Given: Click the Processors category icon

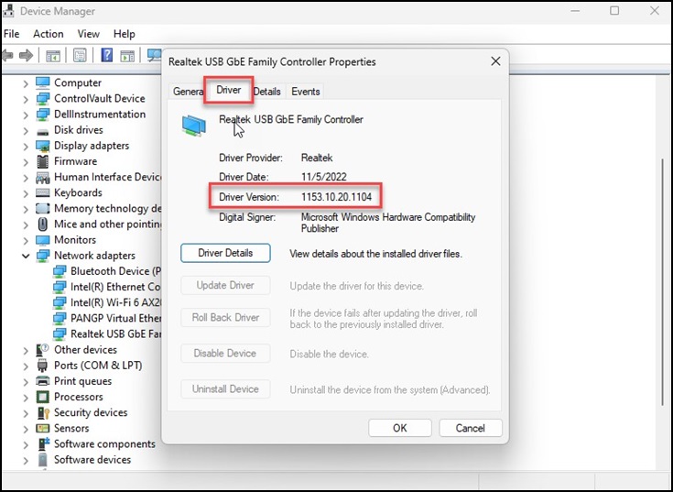Looking at the screenshot, I should (x=43, y=397).
